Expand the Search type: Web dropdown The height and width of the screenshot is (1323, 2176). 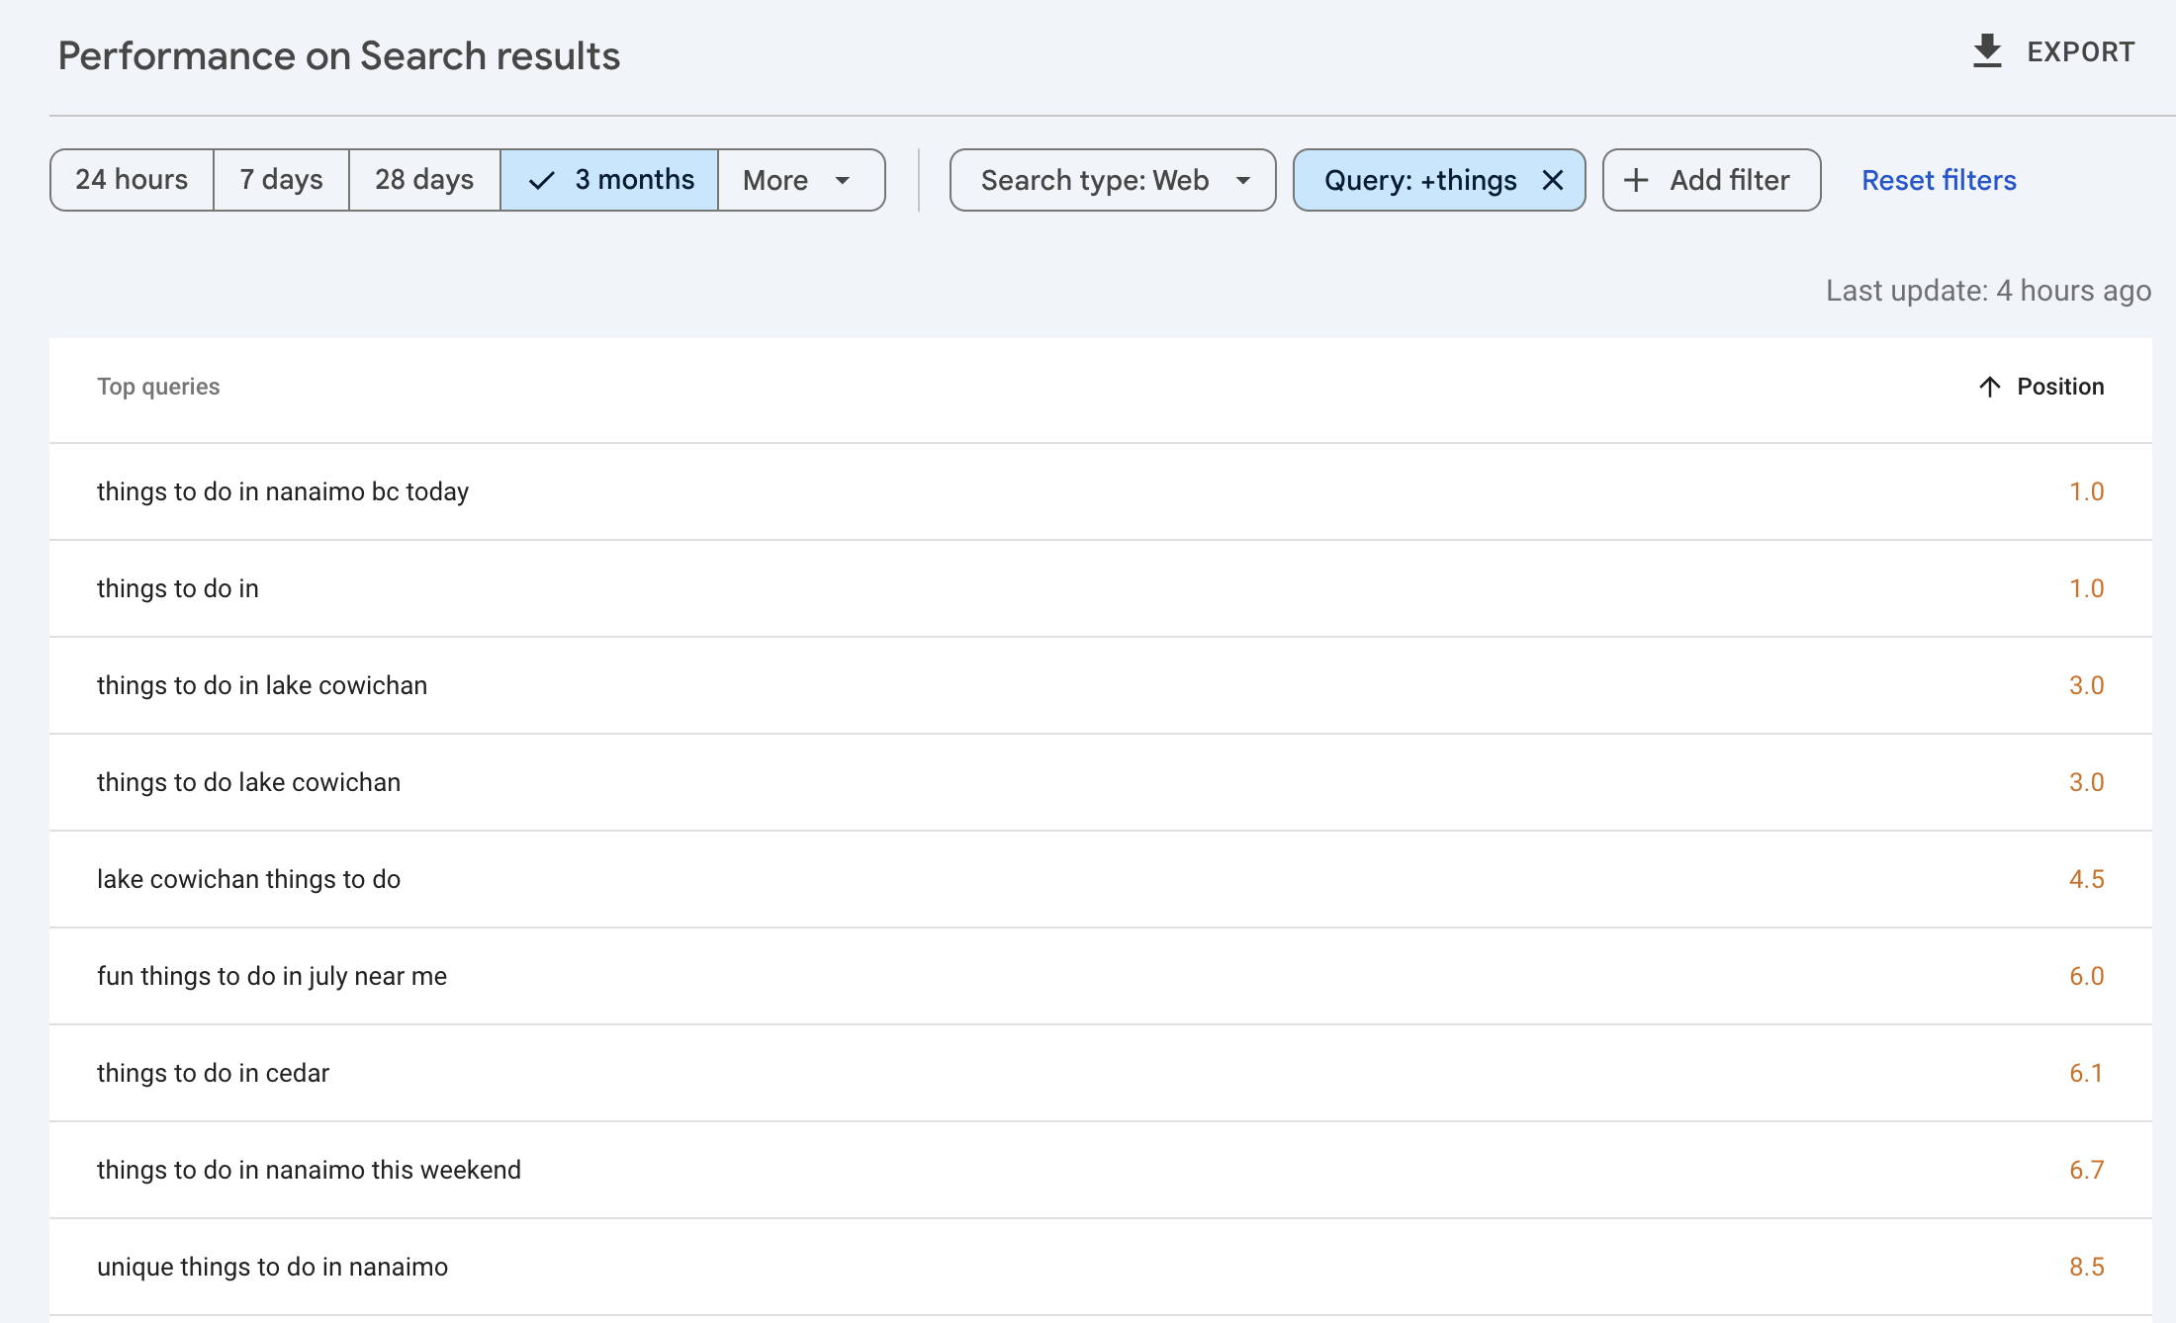1094,180
